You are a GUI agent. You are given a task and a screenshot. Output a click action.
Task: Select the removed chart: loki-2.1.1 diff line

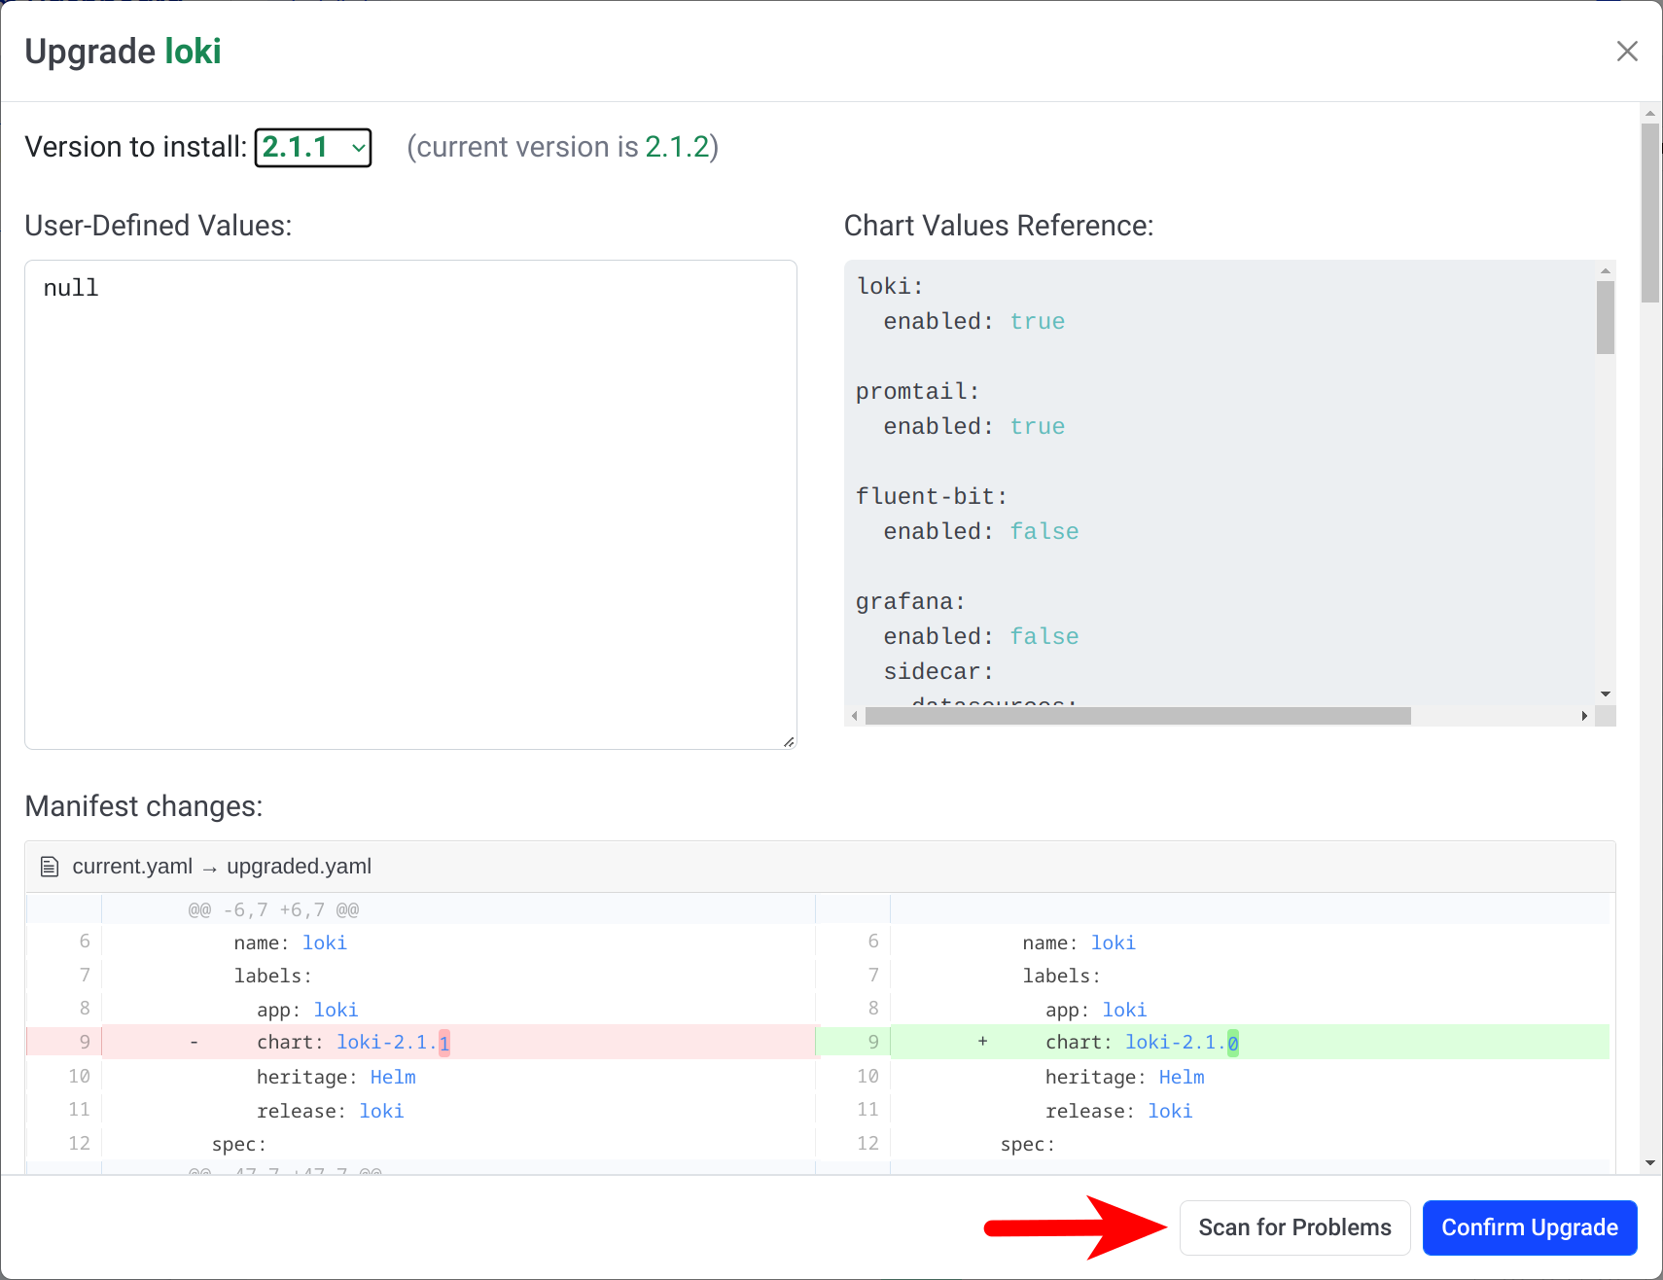click(457, 1043)
